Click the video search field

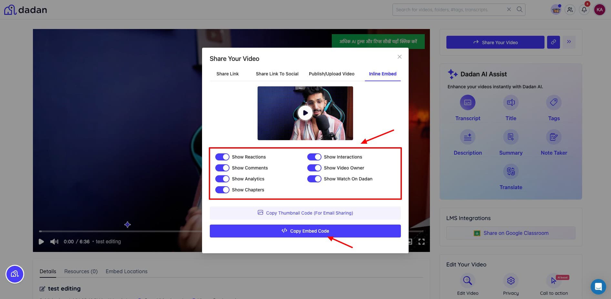(x=449, y=10)
